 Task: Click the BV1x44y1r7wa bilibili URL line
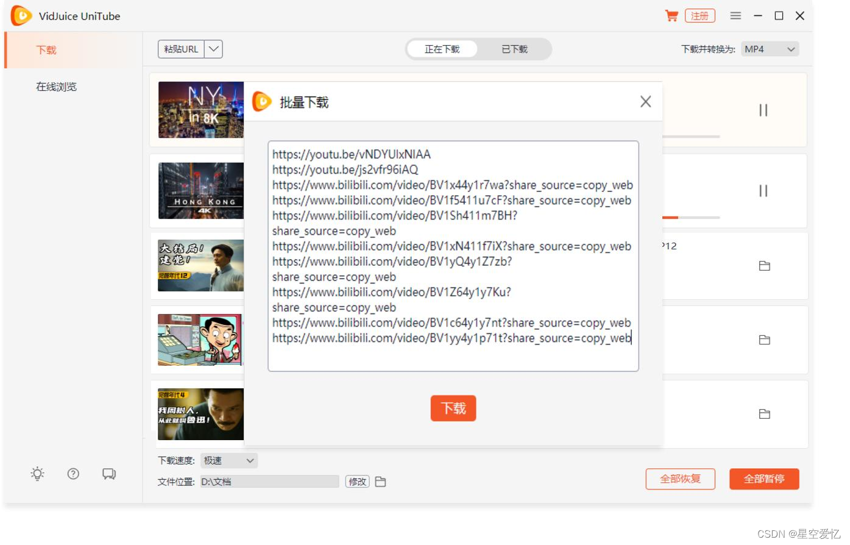(453, 185)
